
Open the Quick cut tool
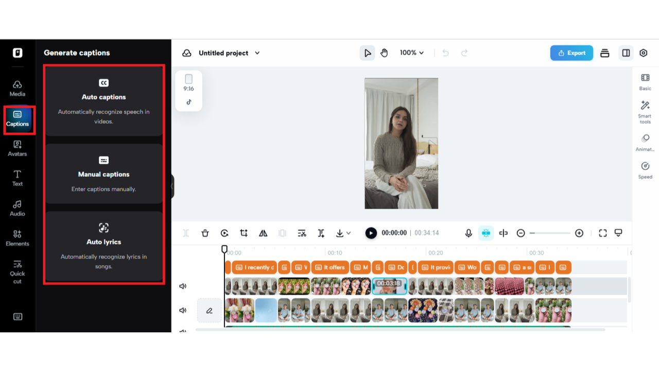(x=18, y=272)
